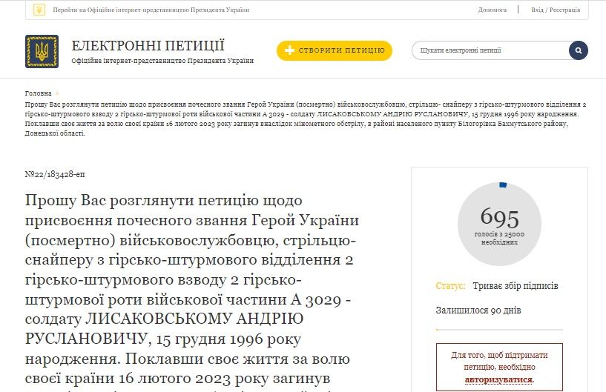Click the ЕЛЕКТРОННІ ПЕТИЦІЇ site title
This screenshot has height=392, width=606.
[148, 45]
